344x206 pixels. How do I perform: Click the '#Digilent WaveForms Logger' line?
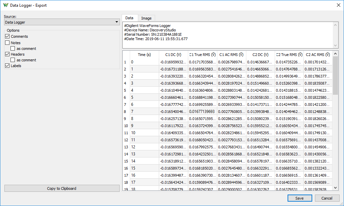[x=147, y=26]
